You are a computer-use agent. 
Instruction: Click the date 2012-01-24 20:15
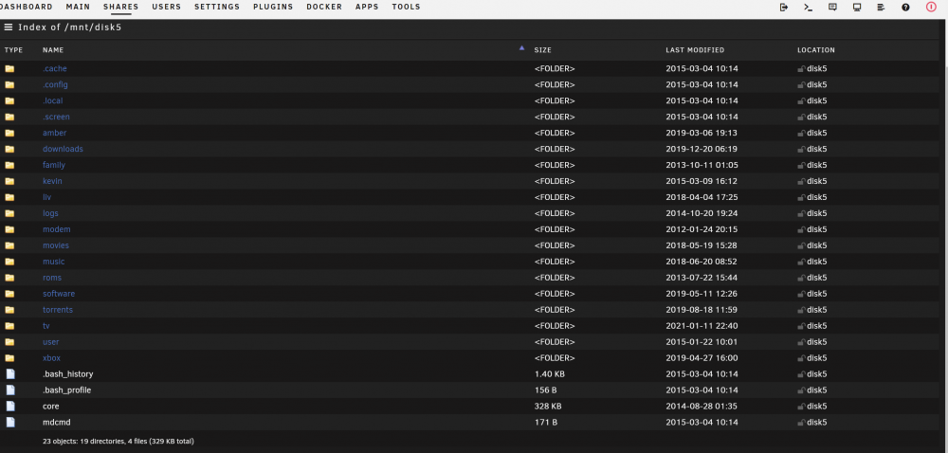tap(702, 229)
